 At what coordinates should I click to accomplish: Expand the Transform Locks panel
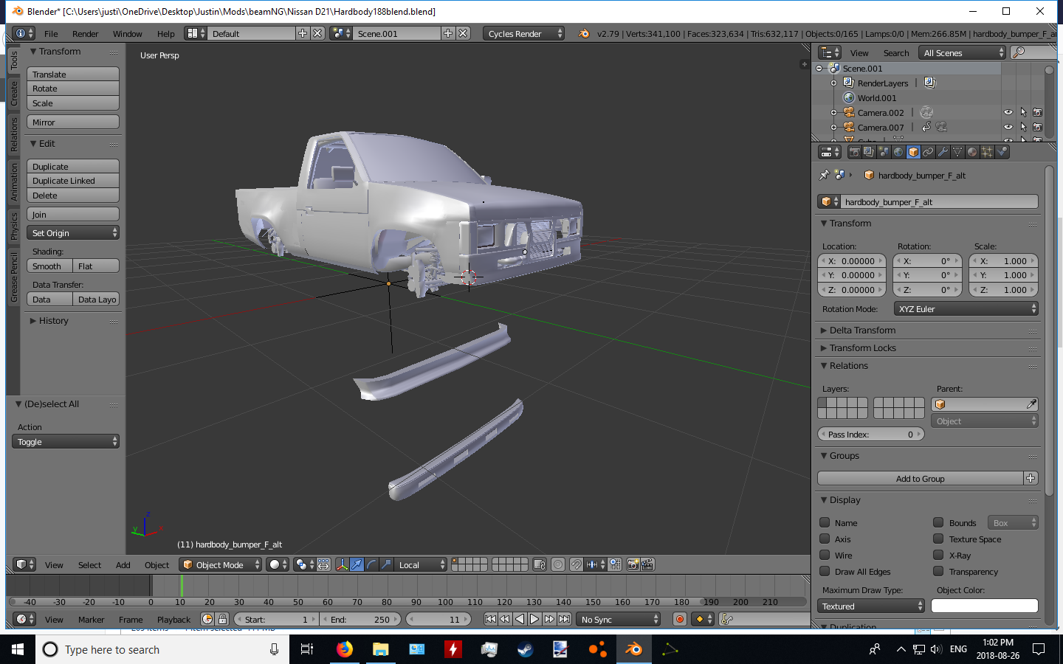[862, 347]
